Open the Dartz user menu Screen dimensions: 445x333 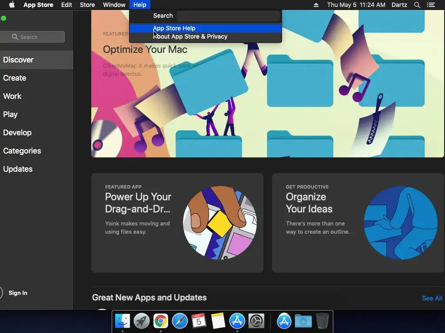coord(399,5)
